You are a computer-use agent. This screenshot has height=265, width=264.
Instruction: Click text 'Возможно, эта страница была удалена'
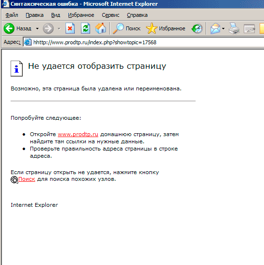click(x=66, y=88)
